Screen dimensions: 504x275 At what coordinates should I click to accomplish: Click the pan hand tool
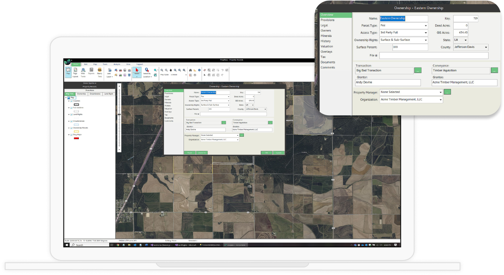(x=170, y=70)
